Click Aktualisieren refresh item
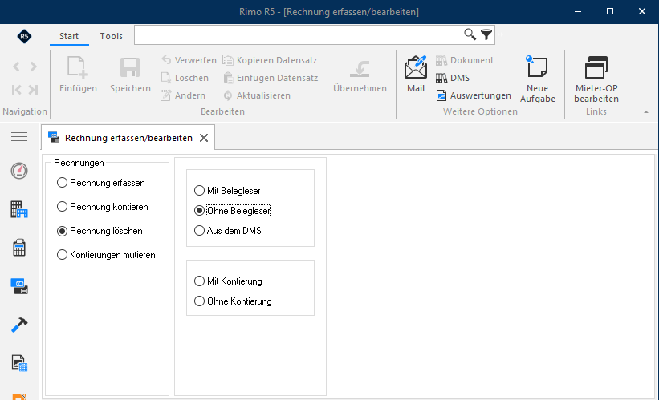This screenshot has width=659, height=400. click(x=256, y=95)
